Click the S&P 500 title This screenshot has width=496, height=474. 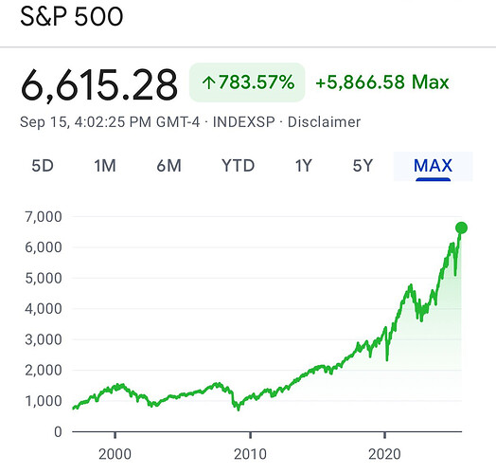click(72, 16)
